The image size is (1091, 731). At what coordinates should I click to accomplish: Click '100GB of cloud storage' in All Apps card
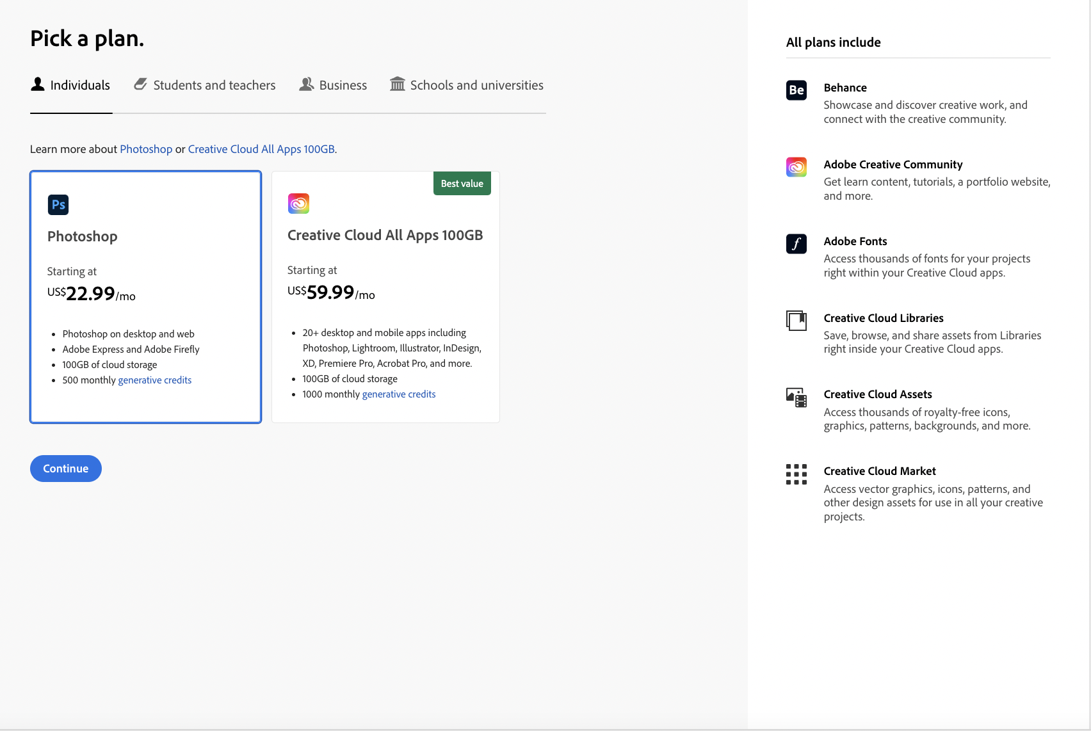pos(350,379)
